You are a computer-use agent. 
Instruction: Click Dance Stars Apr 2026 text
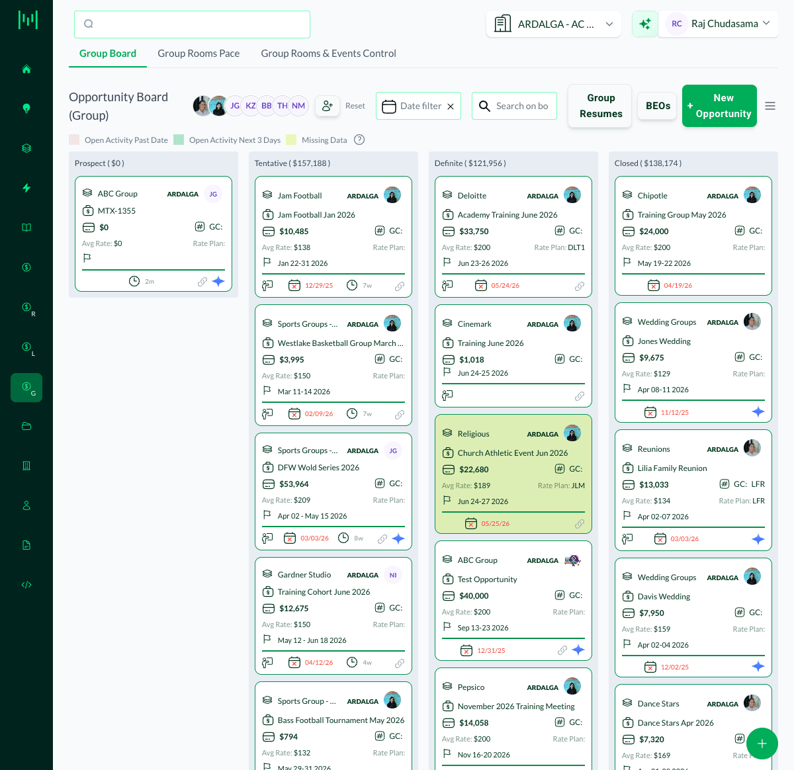pos(676,723)
